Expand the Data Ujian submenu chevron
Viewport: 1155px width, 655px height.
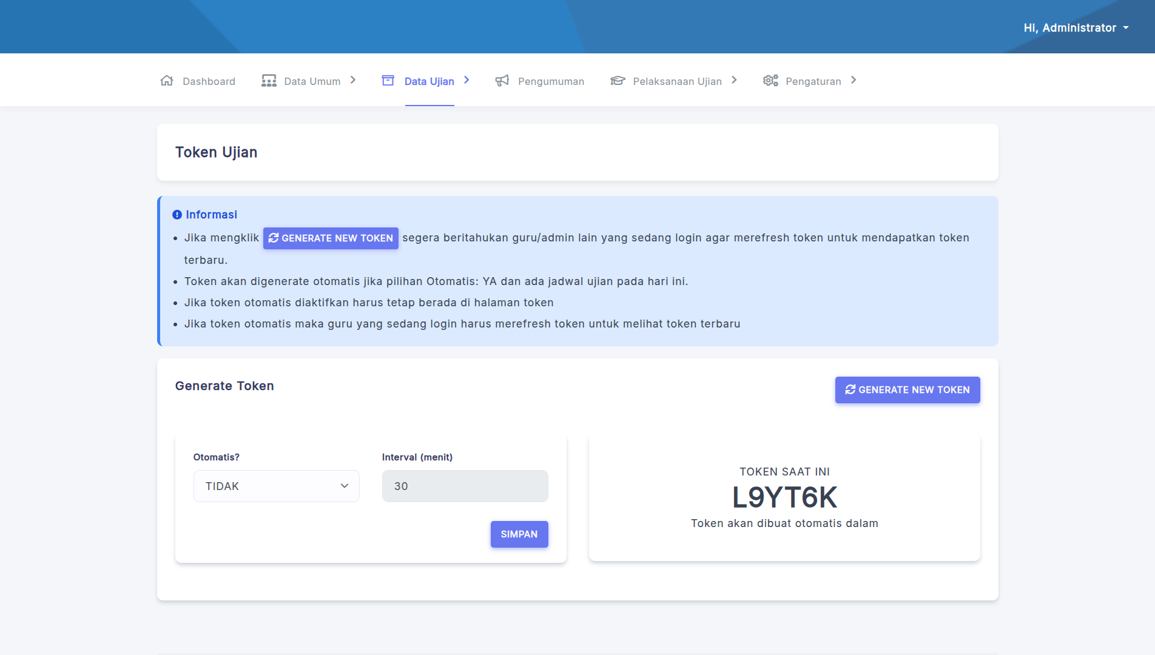[x=466, y=80]
